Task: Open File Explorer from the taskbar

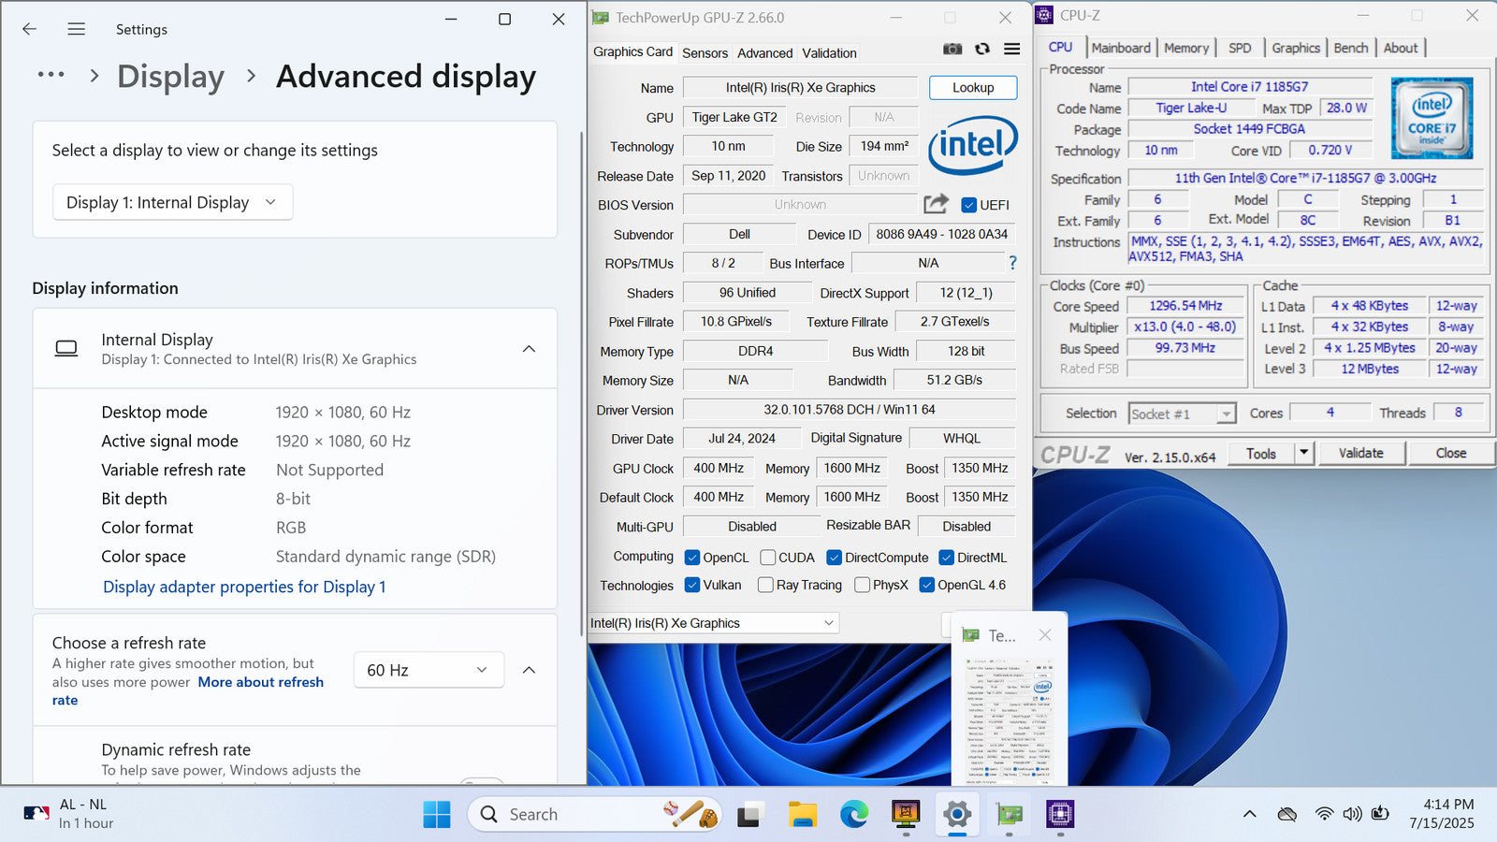Action: pos(802,815)
